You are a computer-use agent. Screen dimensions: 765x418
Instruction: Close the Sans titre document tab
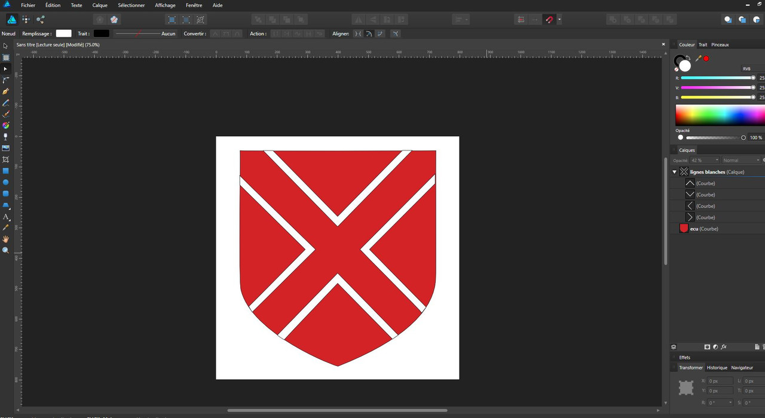point(663,44)
